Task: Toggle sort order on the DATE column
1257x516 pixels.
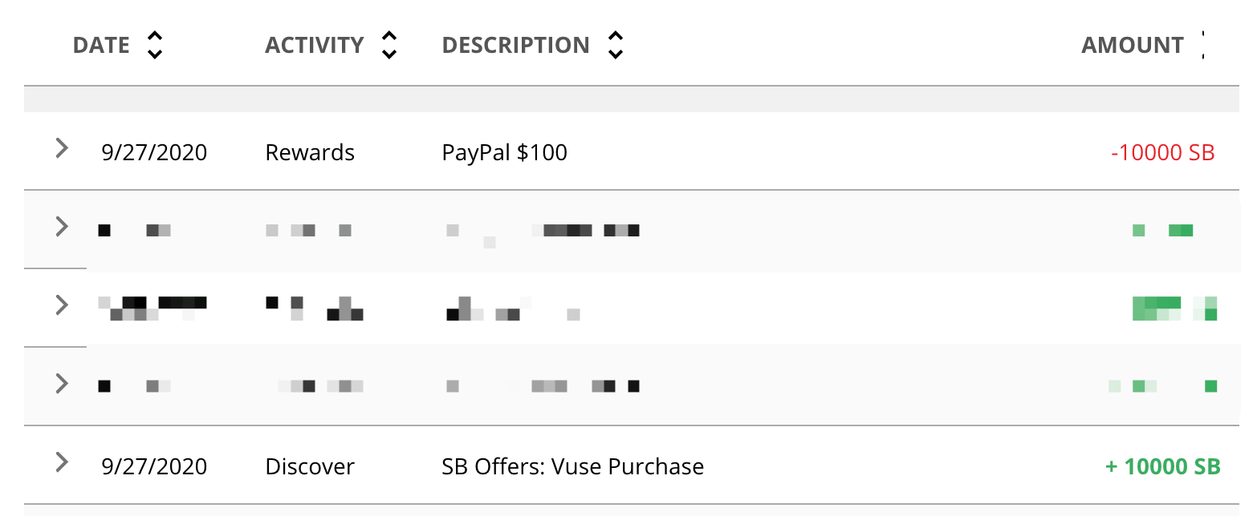Action: point(154,45)
